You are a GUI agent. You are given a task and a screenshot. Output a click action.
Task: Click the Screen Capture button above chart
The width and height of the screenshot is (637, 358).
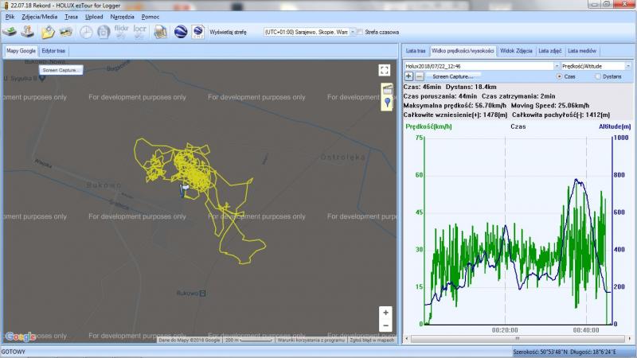click(451, 76)
